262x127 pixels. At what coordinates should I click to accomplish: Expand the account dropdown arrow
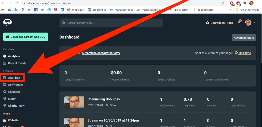(254, 23)
